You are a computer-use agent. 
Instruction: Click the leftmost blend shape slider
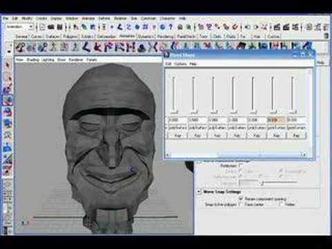(174, 95)
